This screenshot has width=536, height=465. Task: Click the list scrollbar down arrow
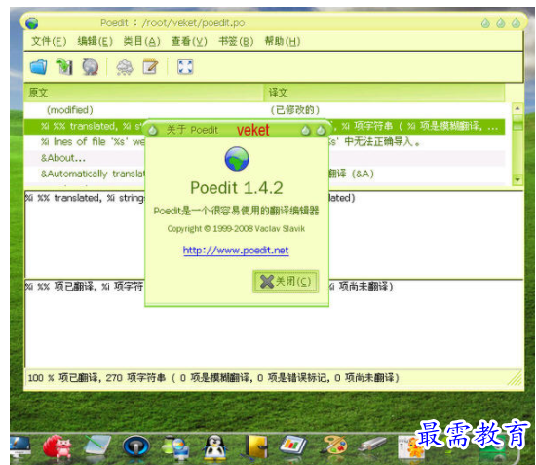coord(517,179)
